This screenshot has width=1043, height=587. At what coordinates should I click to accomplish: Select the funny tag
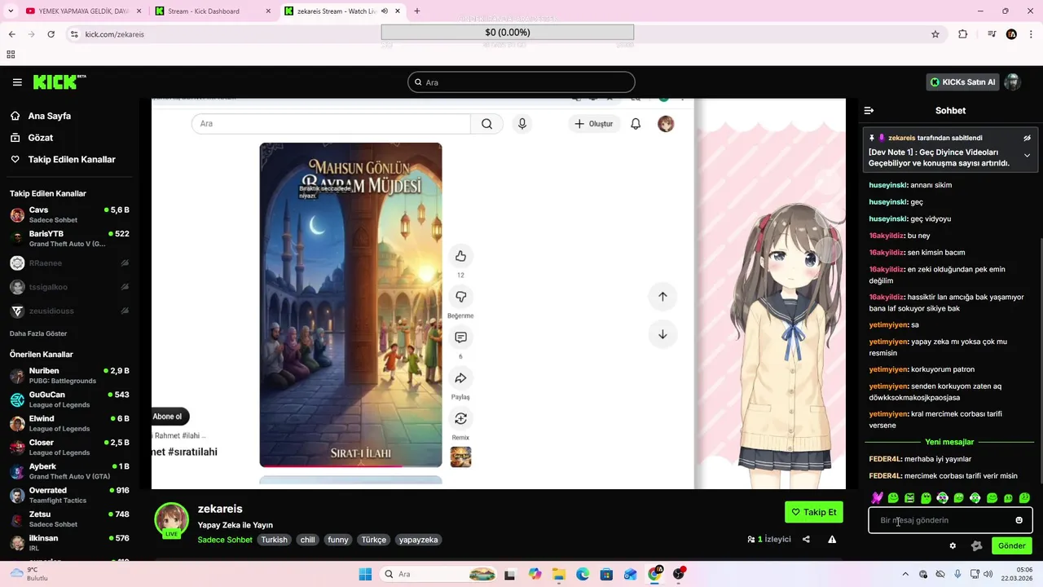pyautogui.click(x=337, y=540)
